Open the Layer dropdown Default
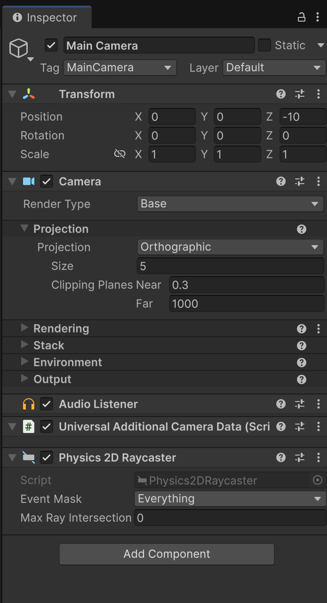 coord(274,68)
